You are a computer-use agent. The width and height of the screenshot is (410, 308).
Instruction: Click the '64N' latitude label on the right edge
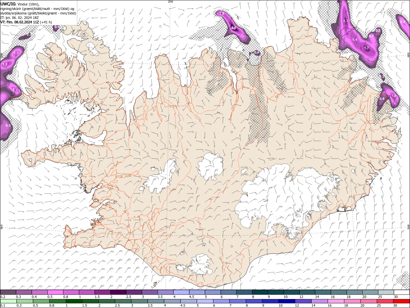coord(408,227)
